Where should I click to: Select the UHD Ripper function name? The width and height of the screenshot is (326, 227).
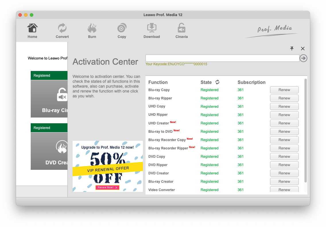click(158, 115)
